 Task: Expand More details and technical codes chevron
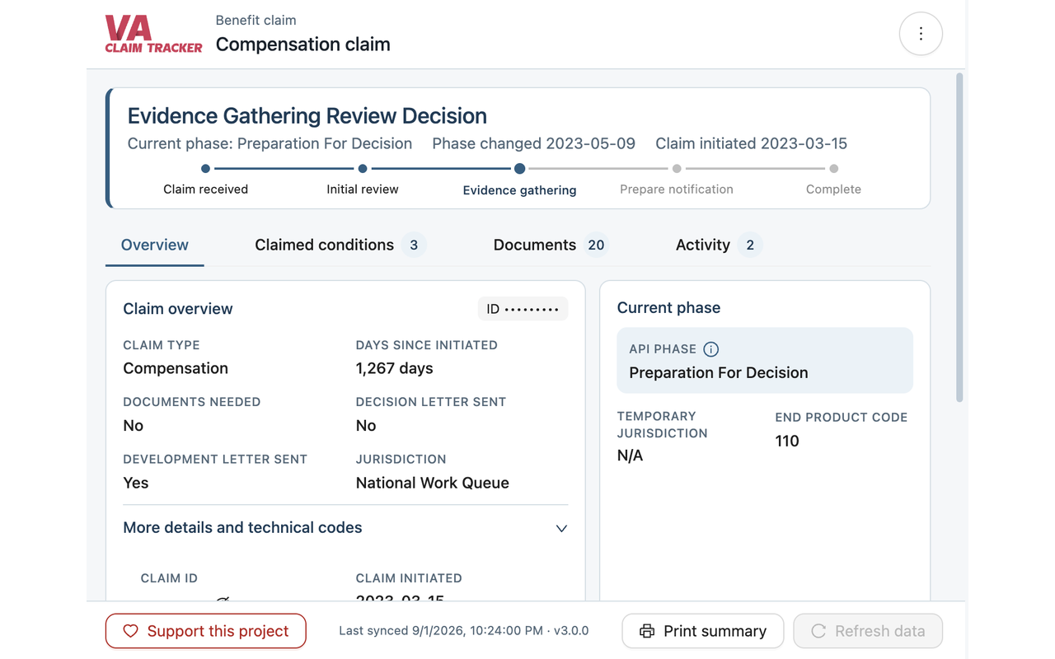(x=561, y=528)
